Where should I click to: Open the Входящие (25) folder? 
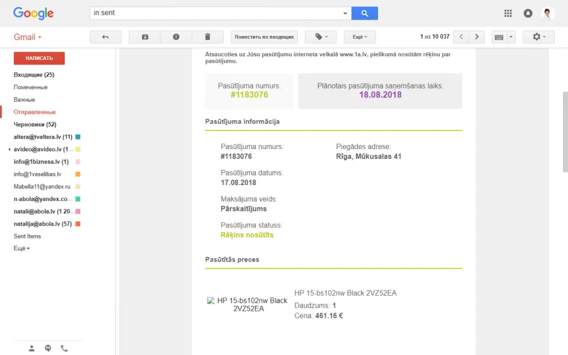click(x=34, y=75)
